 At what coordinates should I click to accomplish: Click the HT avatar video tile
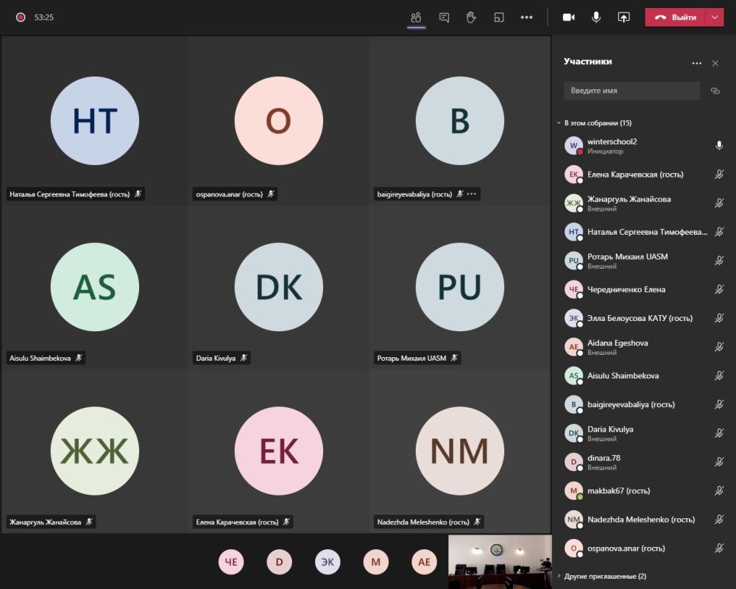pyautogui.click(x=95, y=121)
